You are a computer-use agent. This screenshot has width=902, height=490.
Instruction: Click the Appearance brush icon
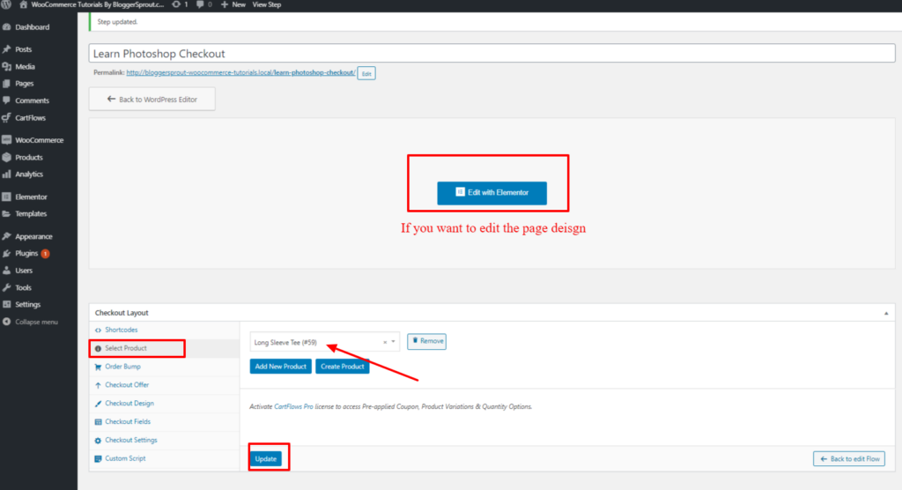click(7, 237)
